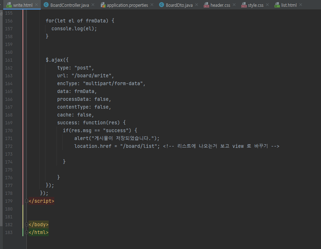The width and height of the screenshot is (321, 249).
Task: Click the HTML file icon on write.html tab
Action: 9,5
